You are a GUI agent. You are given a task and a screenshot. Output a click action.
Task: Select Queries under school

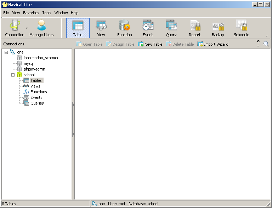pos(37,103)
